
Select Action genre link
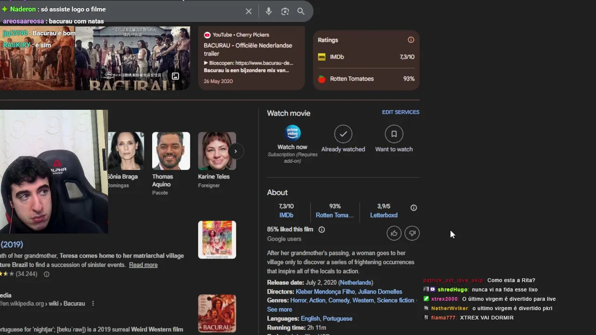point(317,301)
